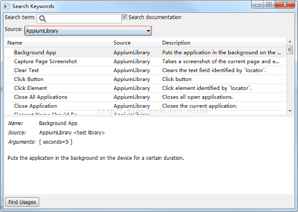Click the Find Usages button
Viewport: 298px width, 212px height.
[x=22, y=202]
